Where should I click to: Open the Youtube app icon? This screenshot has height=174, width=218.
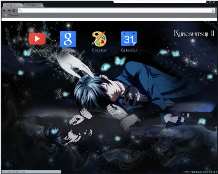click(37, 39)
